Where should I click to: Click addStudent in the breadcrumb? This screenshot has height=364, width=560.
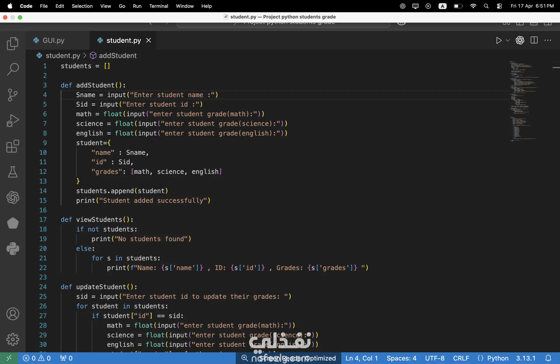click(118, 55)
